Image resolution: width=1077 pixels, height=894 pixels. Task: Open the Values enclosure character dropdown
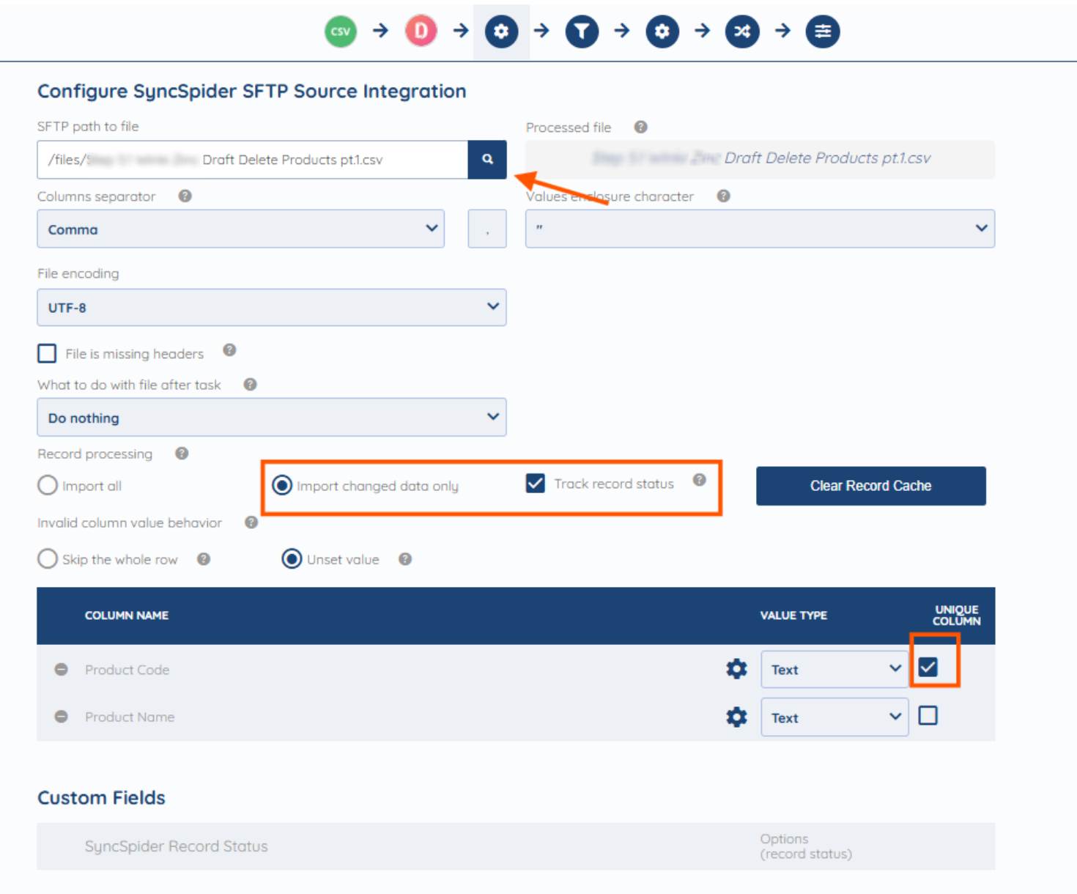click(760, 229)
